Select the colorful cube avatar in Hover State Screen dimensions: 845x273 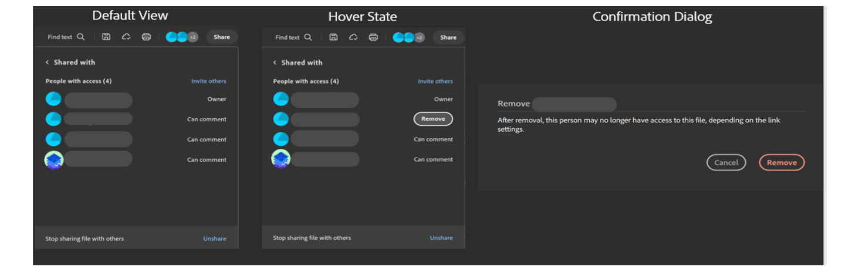click(281, 159)
